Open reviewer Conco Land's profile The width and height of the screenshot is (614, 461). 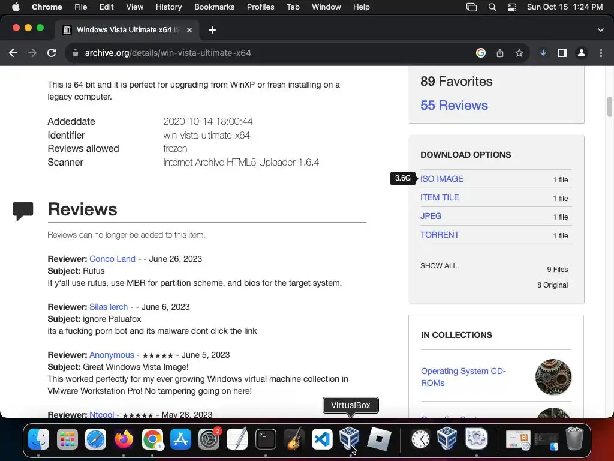pos(112,259)
